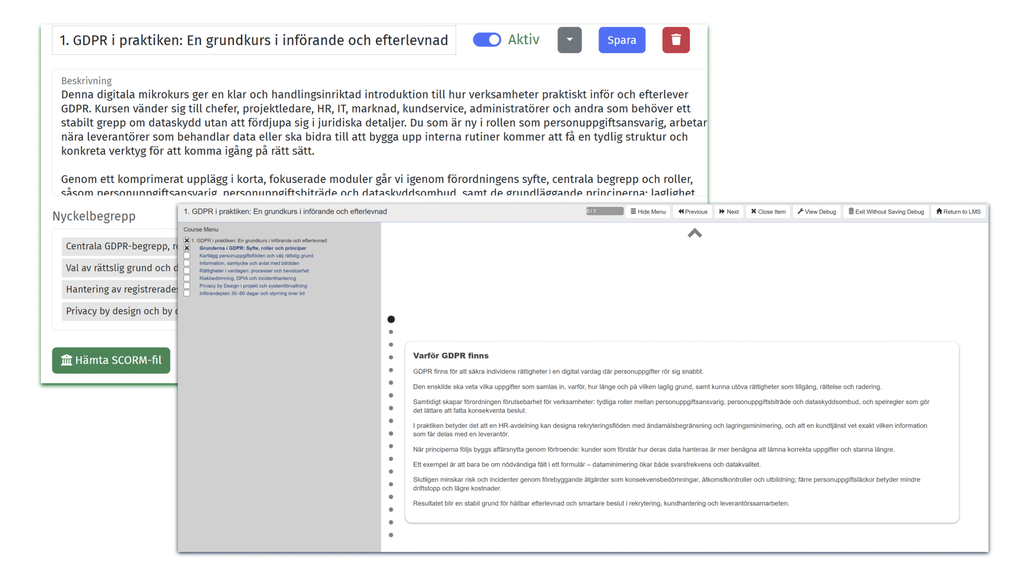Click the upward chevron above the content
The height and width of the screenshot is (579, 1030).
tap(695, 233)
